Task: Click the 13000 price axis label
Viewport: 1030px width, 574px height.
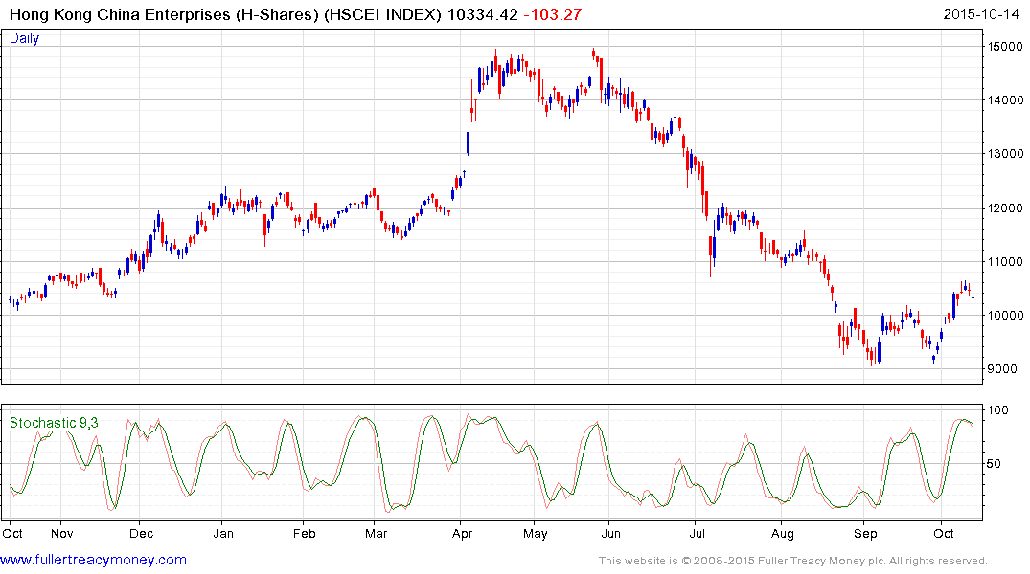Action: pos(1005,153)
